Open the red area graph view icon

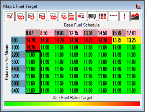[135, 16]
